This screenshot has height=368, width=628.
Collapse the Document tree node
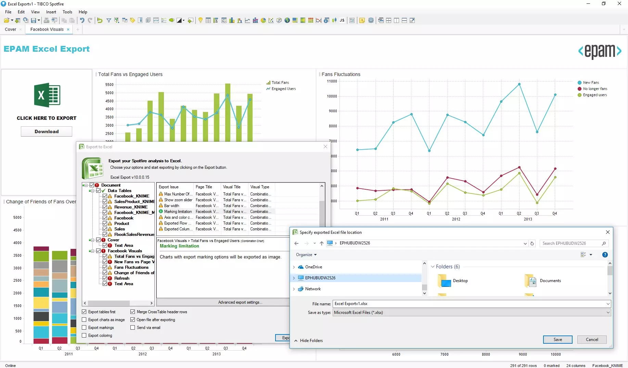coord(87,185)
